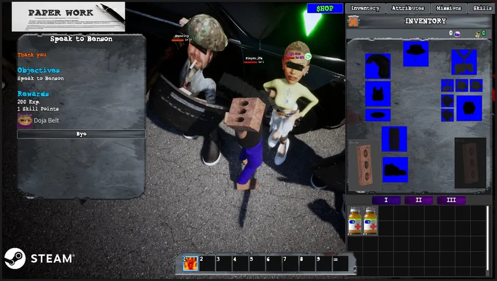497x281 pixels.
Task: Click the 'Speak to Benson' quest title
Action: click(81, 39)
